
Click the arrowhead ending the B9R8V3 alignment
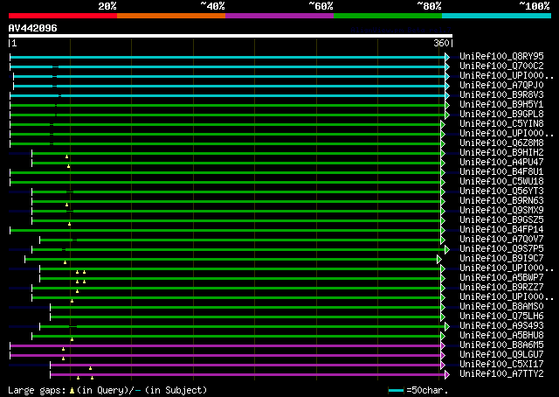[x=447, y=95]
